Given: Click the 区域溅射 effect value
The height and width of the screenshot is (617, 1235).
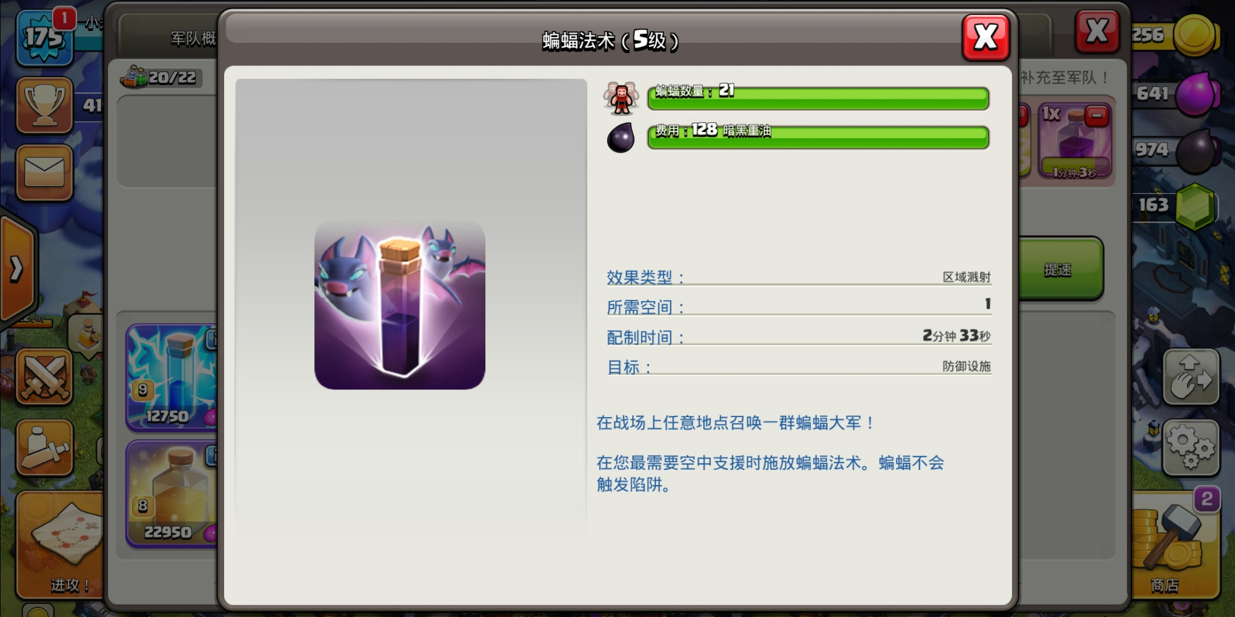Looking at the screenshot, I should pos(966,277).
